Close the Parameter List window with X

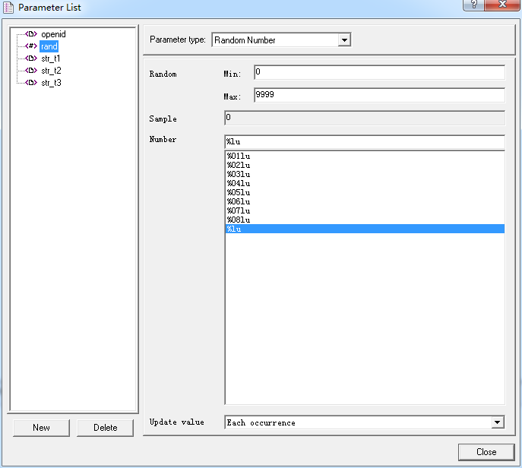(500, 6)
